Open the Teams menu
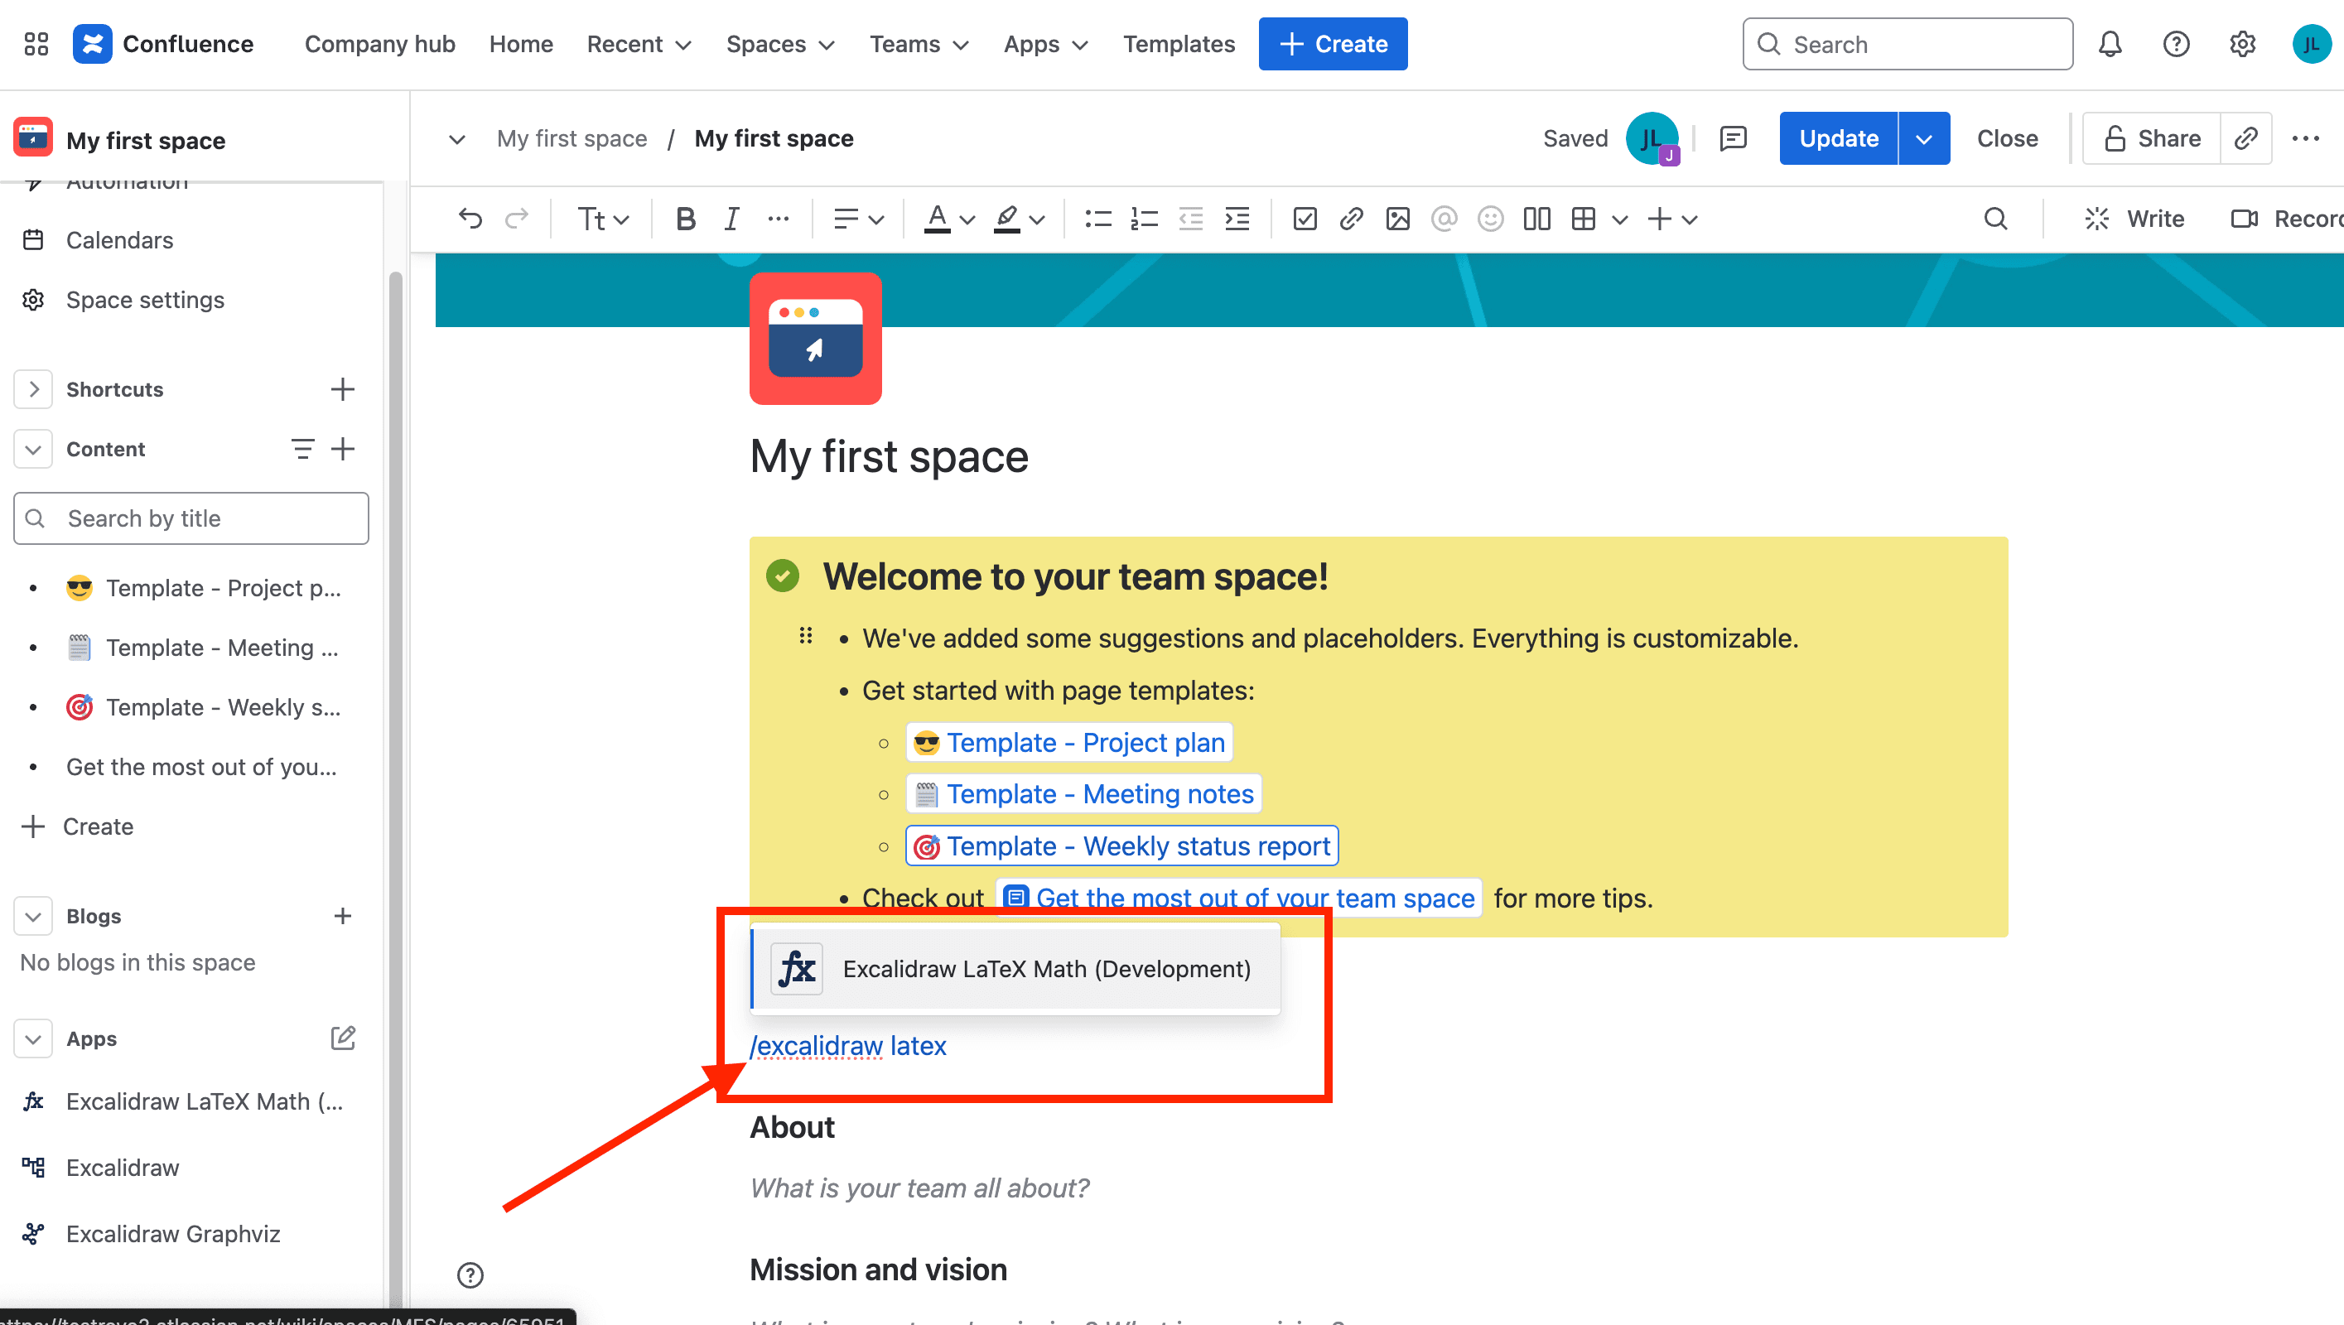2344x1325 pixels. [x=919, y=44]
